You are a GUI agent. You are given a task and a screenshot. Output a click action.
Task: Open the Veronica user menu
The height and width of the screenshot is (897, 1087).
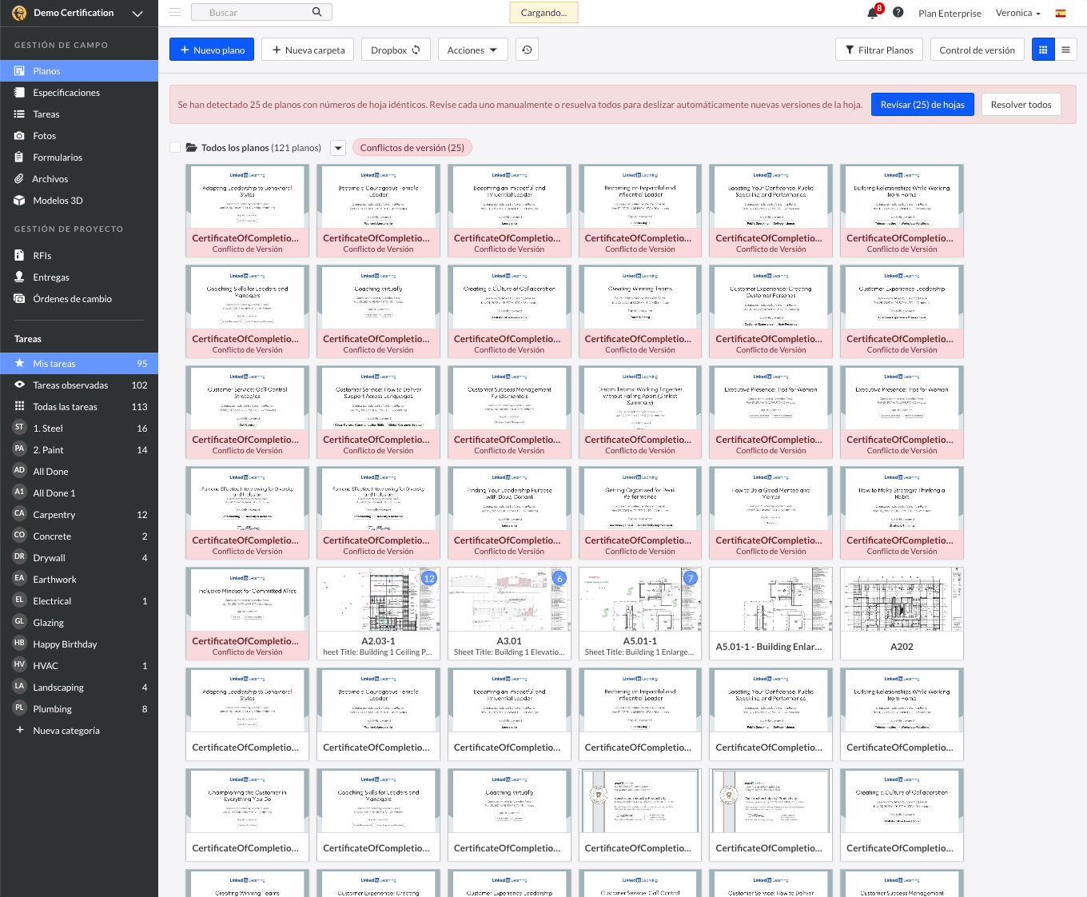point(1017,13)
